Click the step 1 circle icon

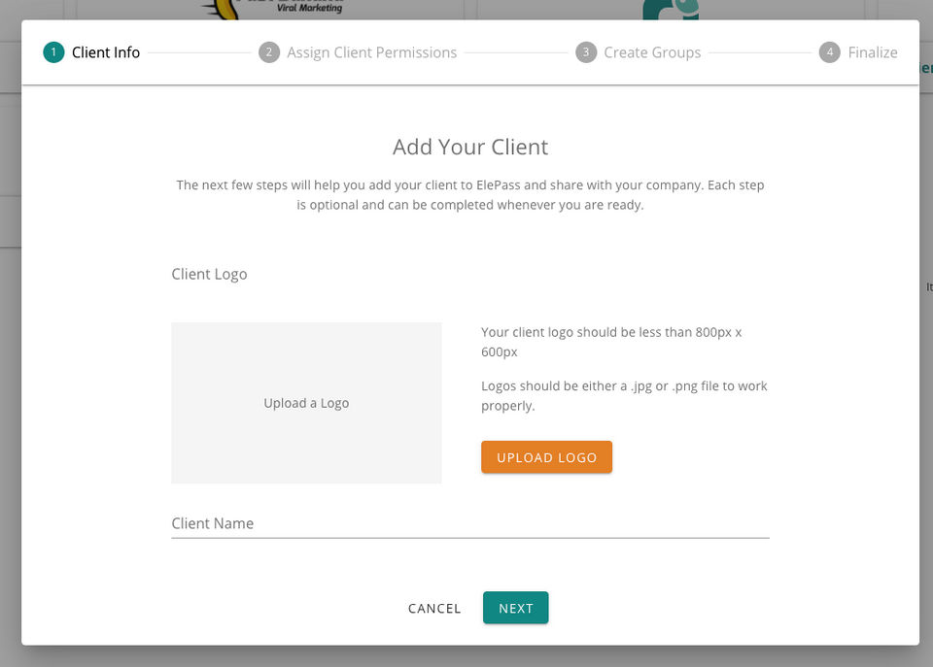click(x=53, y=52)
